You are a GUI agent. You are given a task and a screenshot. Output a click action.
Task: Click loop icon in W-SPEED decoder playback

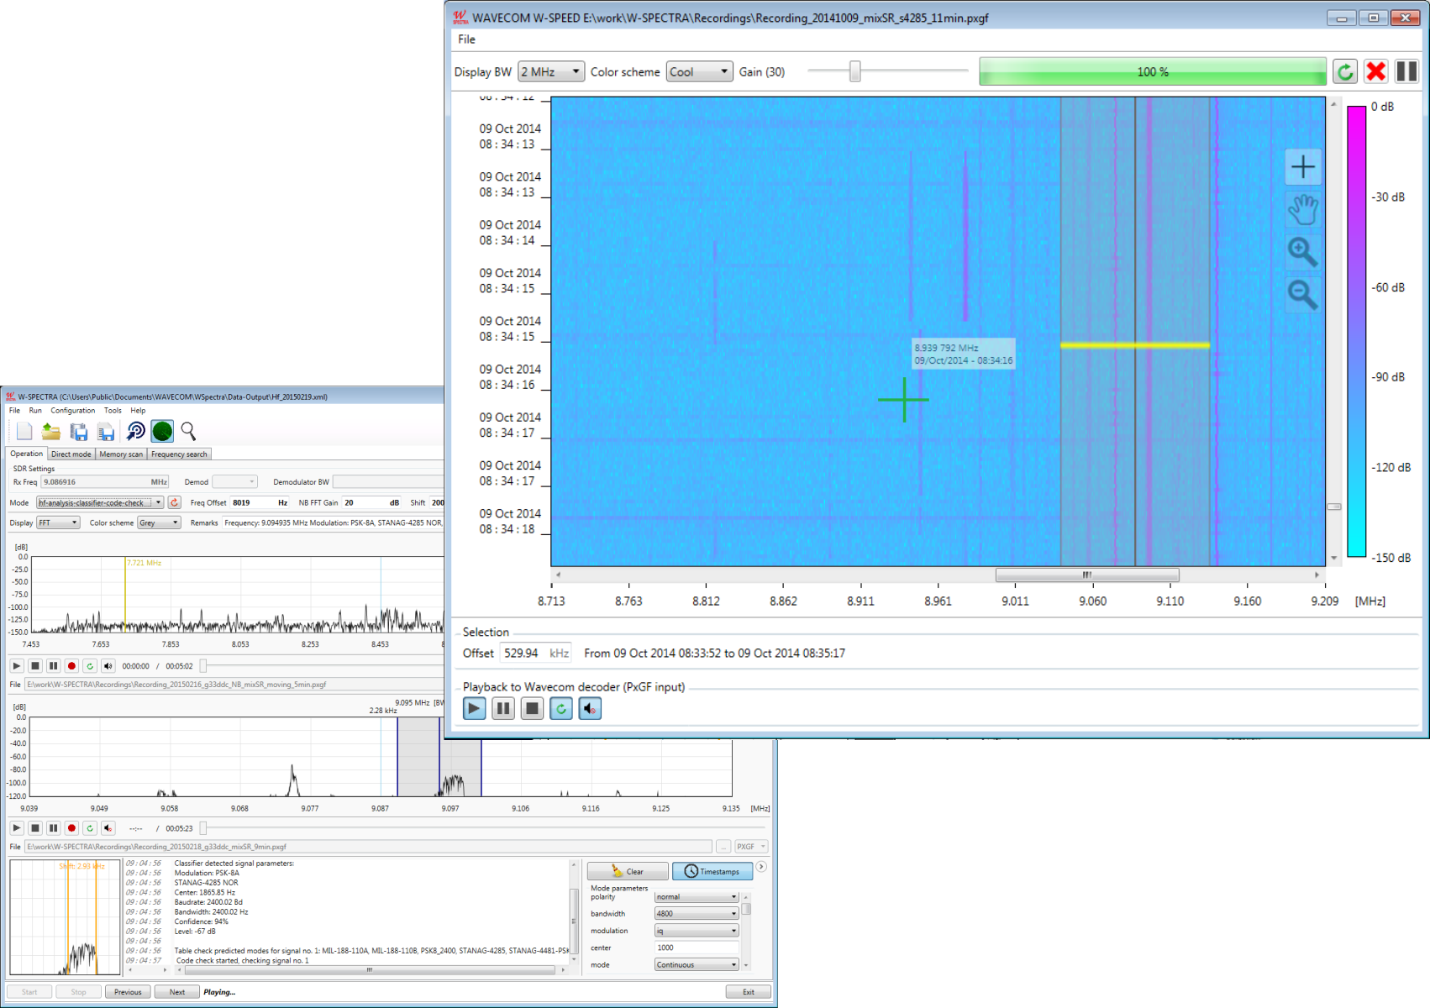(561, 709)
